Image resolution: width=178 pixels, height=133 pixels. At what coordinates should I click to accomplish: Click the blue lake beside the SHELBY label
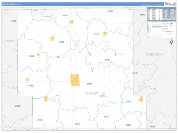(103, 95)
